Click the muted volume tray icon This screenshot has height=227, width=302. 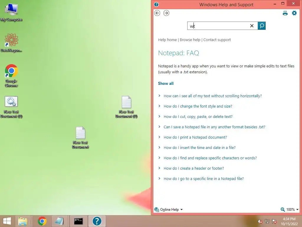(260, 221)
